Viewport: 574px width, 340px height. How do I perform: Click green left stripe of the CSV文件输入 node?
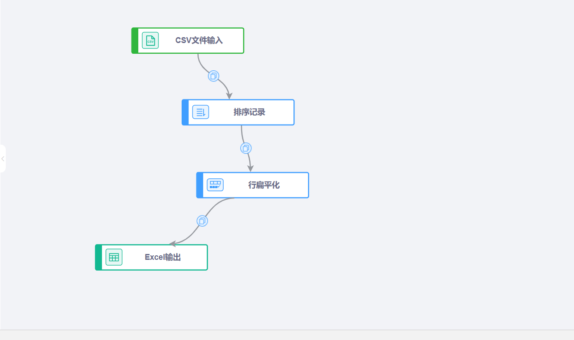pos(135,41)
